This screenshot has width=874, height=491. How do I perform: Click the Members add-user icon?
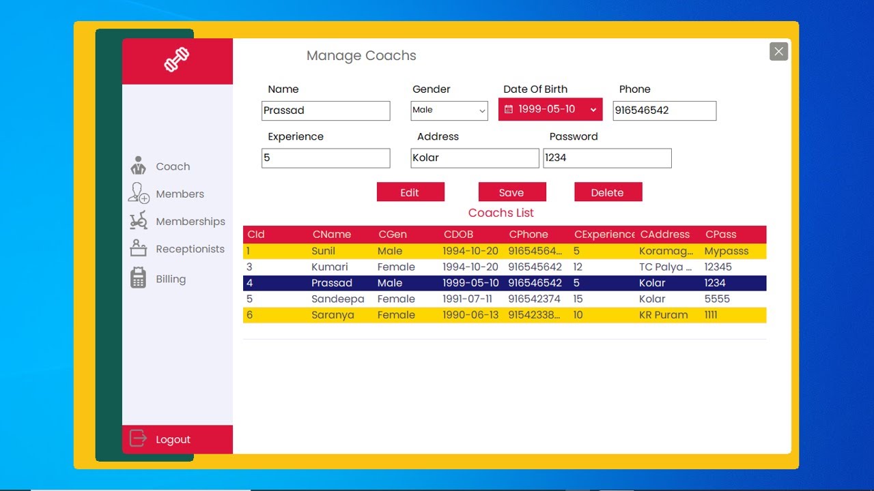pyautogui.click(x=139, y=193)
